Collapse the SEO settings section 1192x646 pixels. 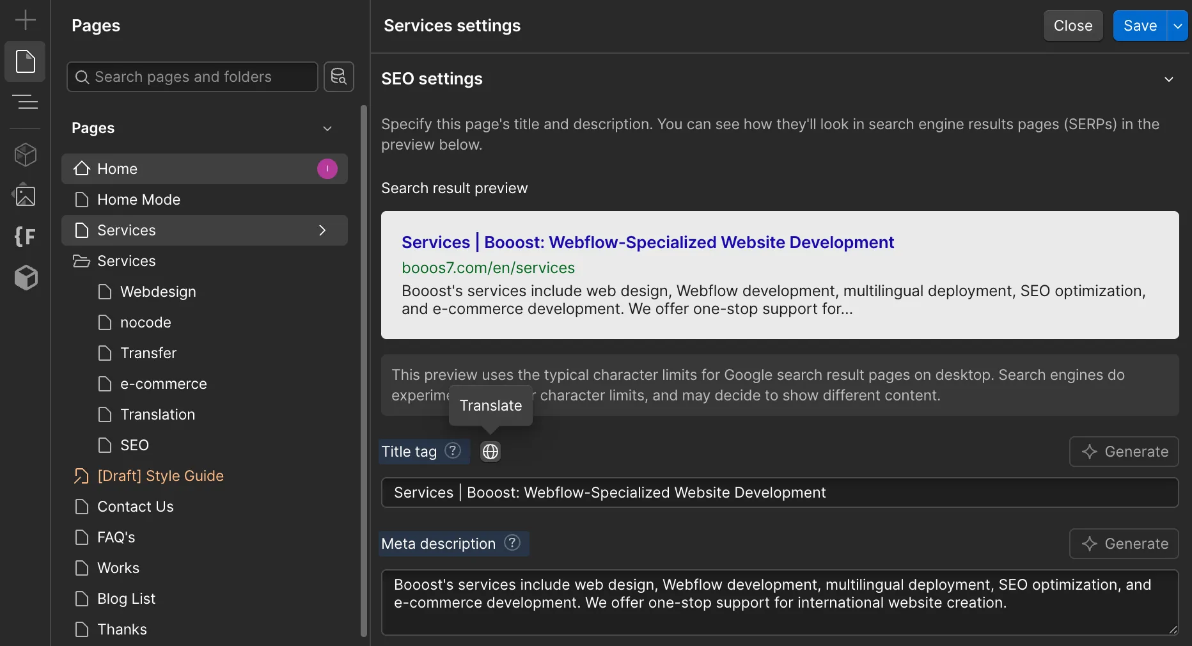click(1169, 79)
